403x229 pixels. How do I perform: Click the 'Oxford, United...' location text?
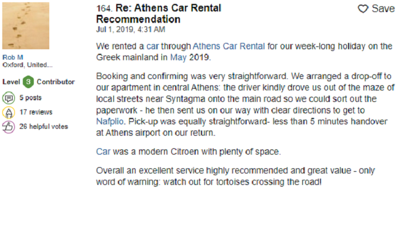click(27, 65)
